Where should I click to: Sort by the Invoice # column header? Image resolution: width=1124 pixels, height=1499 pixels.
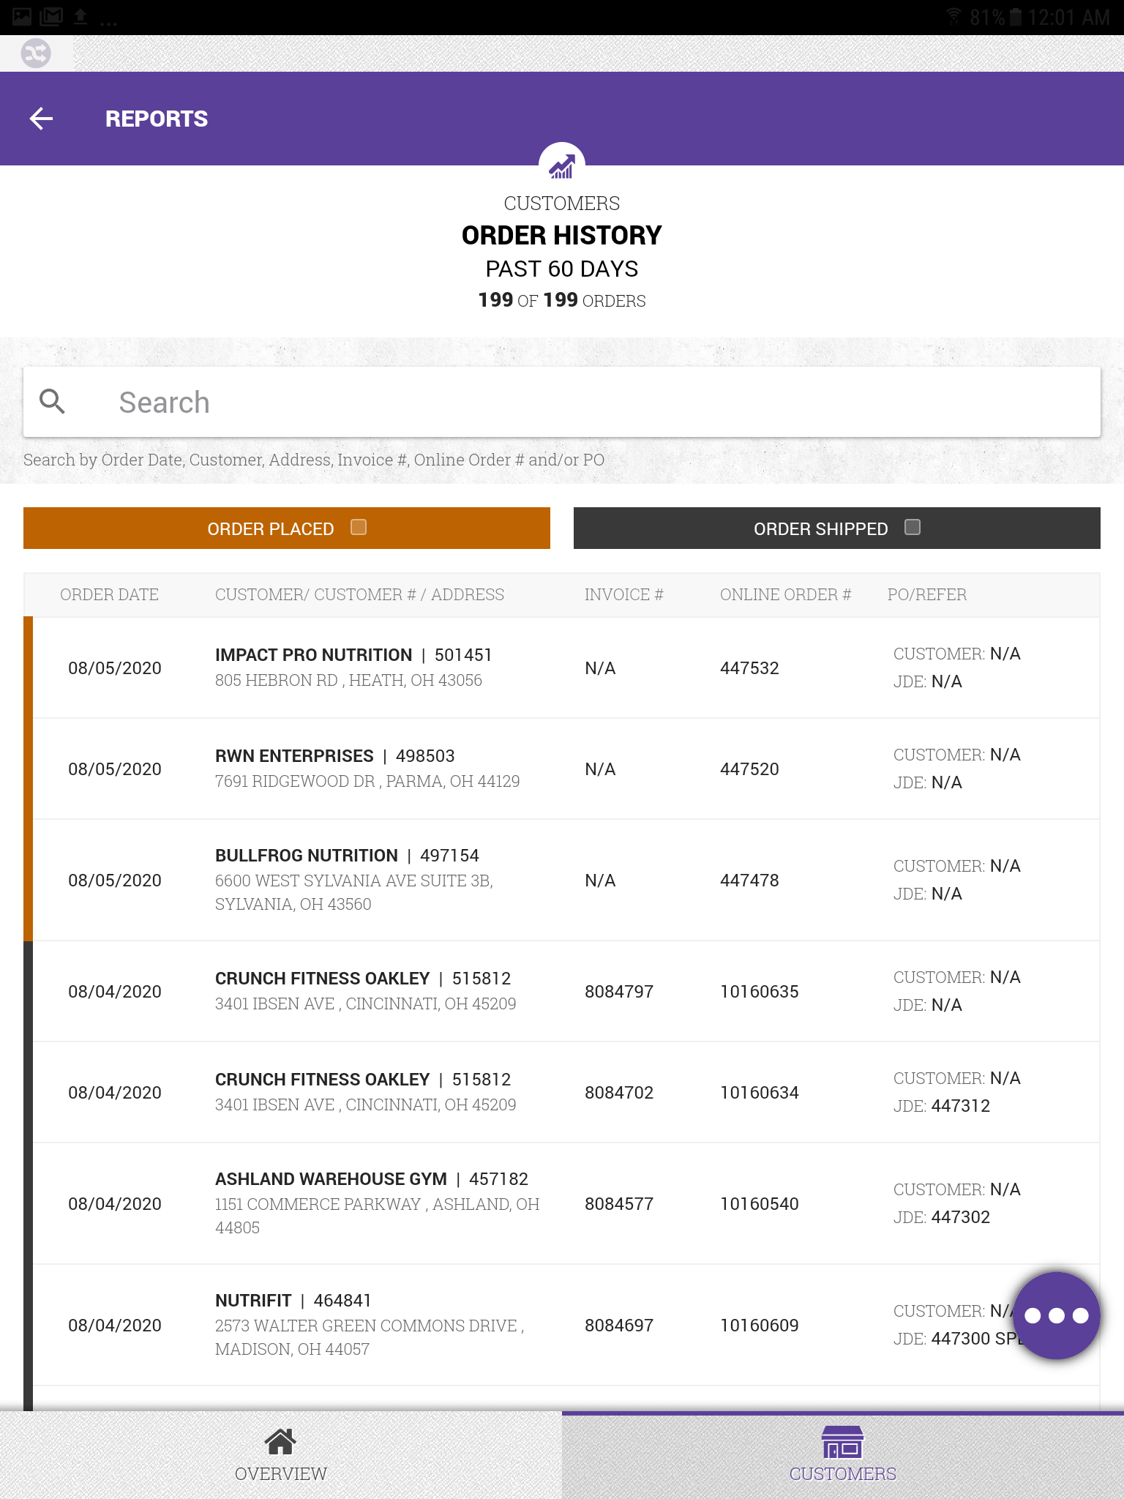pyautogui.click(x=623, y=594)
